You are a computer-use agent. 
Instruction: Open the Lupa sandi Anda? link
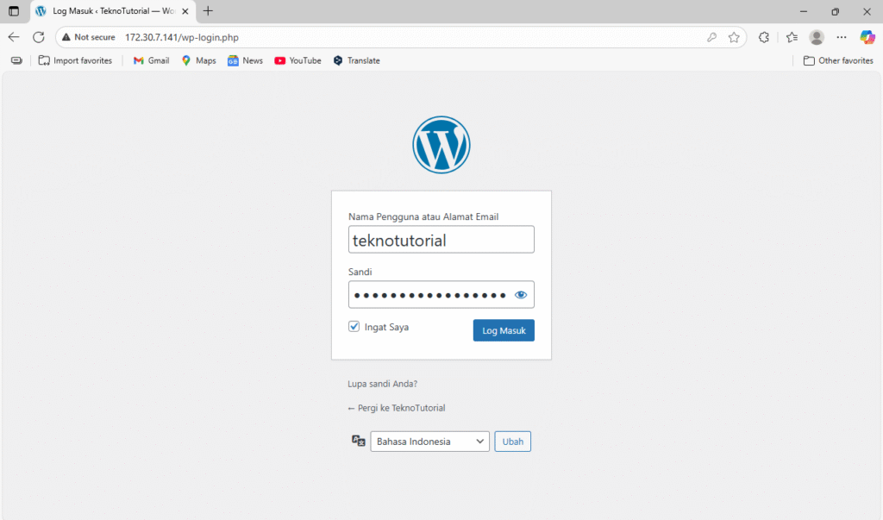(382, 384)
